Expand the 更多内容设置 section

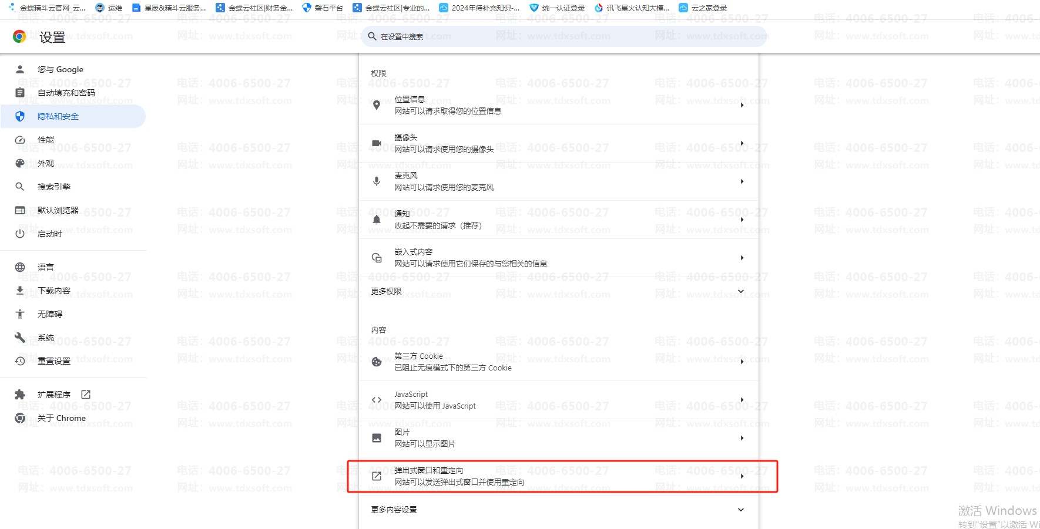740,510
